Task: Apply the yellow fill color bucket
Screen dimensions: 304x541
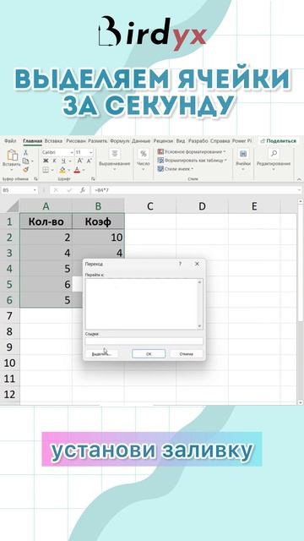Action: [x=62, y=170]
